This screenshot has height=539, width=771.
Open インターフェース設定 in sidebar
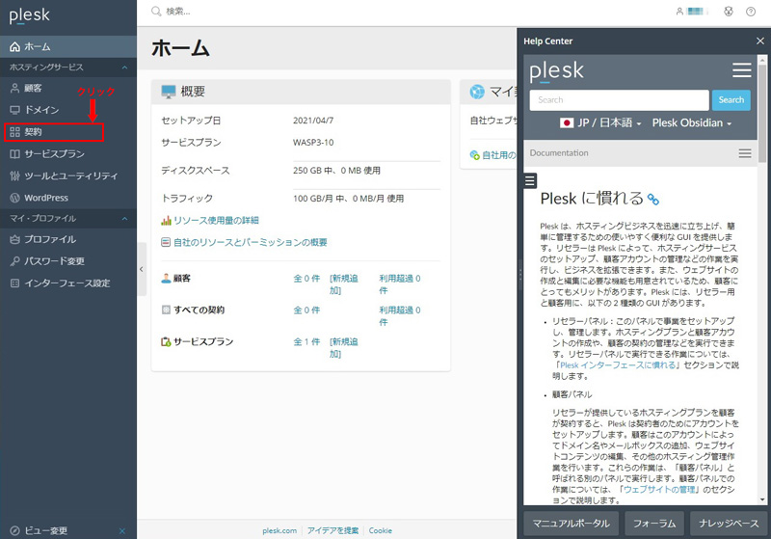66,283
